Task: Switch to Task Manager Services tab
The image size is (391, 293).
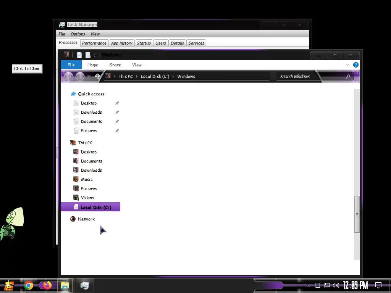Action: (196, 43)
